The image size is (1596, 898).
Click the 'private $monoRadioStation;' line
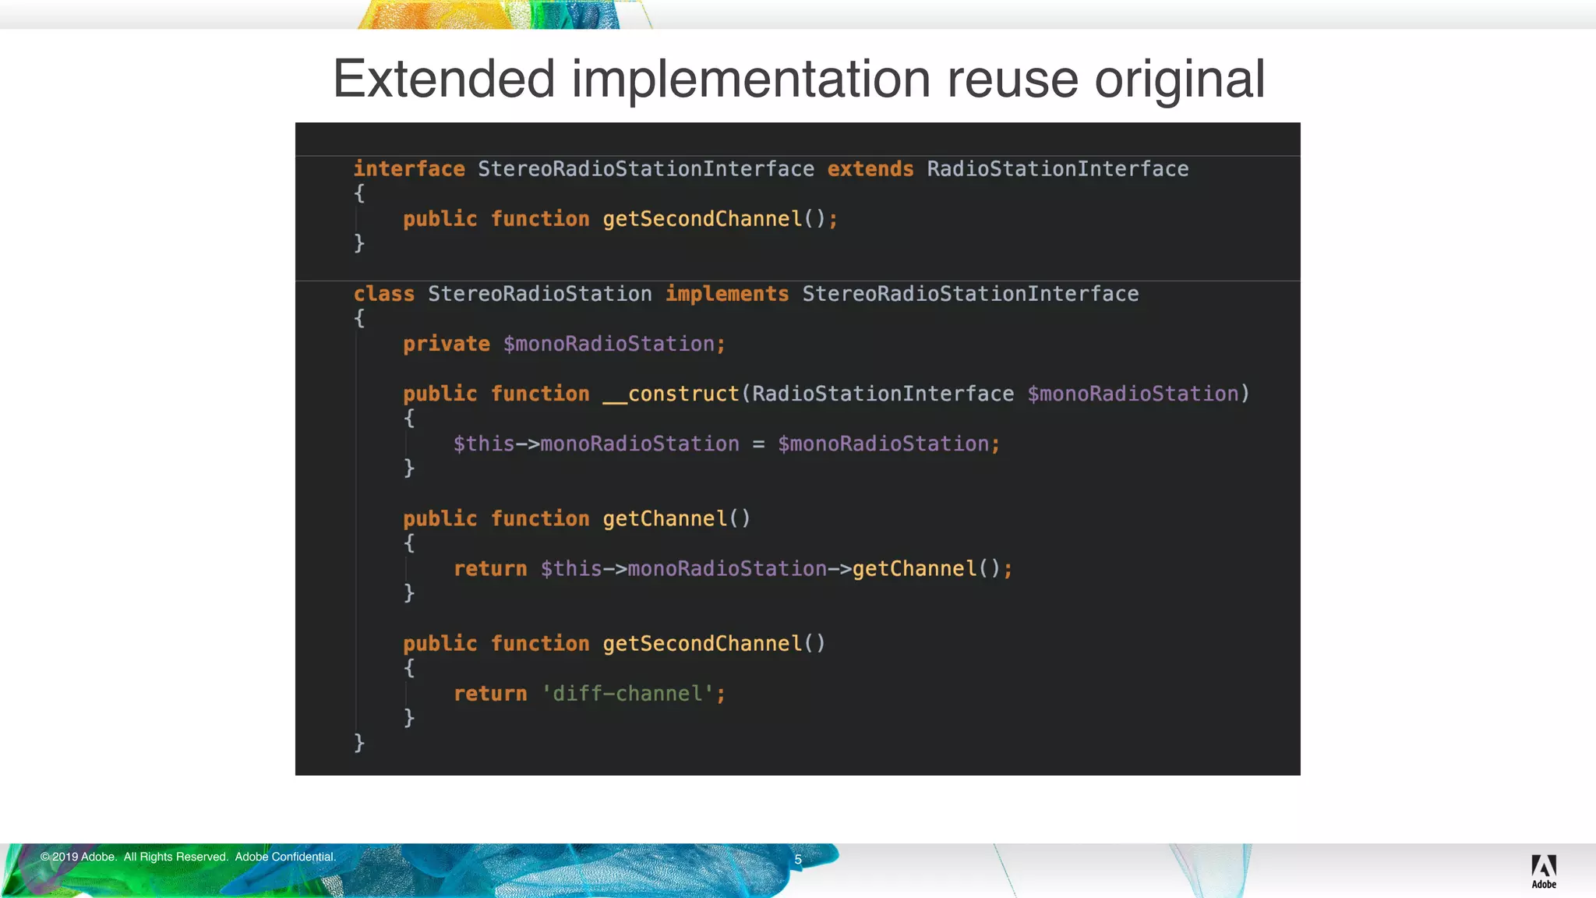coord(563,344)
